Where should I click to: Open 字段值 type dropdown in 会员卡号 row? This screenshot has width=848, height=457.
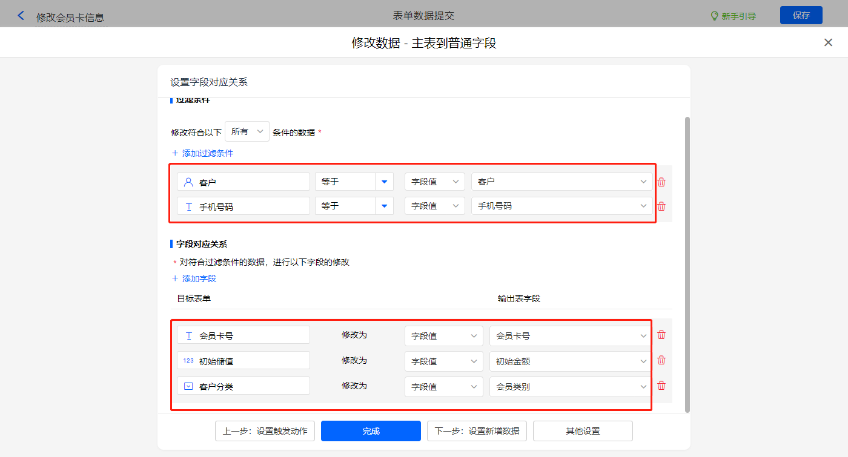point(443,336)
